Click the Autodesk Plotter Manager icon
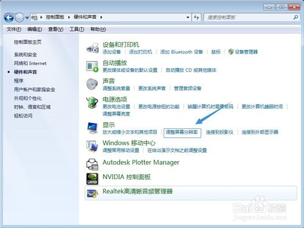This screenshot has width=304, height=228. pos(92,164)
